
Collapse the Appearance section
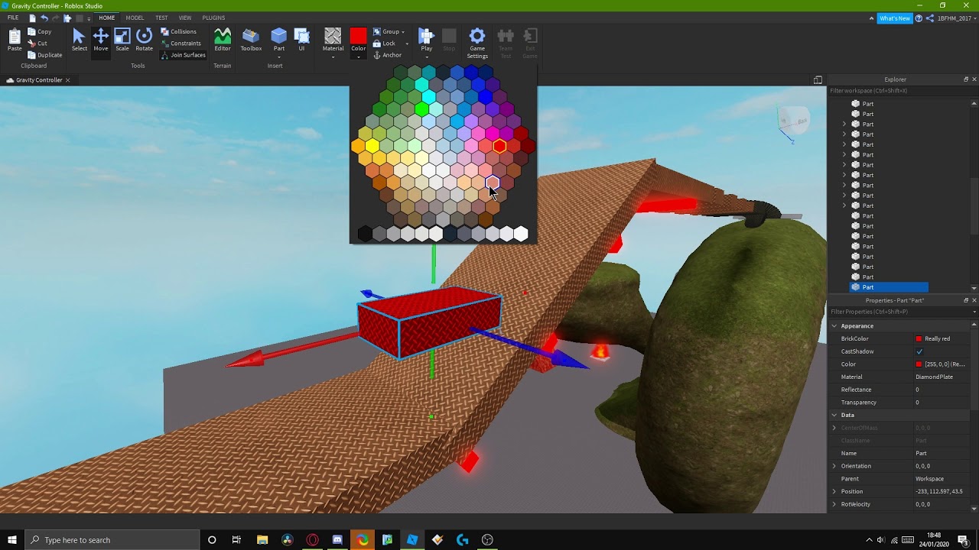[834, 326]
